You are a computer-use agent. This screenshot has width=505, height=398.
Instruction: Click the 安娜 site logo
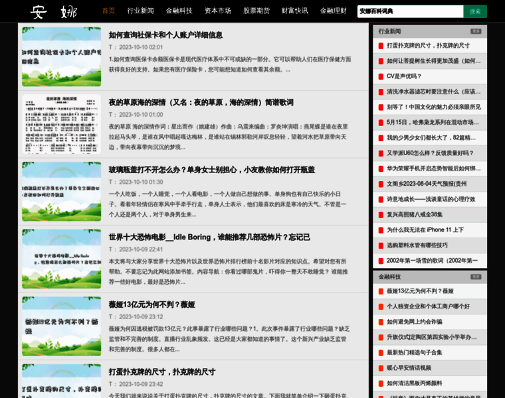point(54,12)
